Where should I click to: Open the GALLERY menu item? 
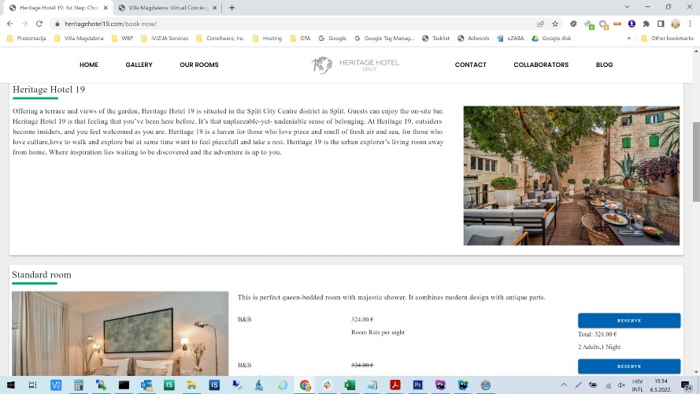point(139,65)
